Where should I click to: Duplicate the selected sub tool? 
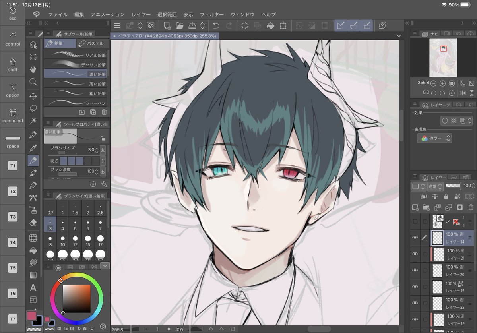(93, 112)
